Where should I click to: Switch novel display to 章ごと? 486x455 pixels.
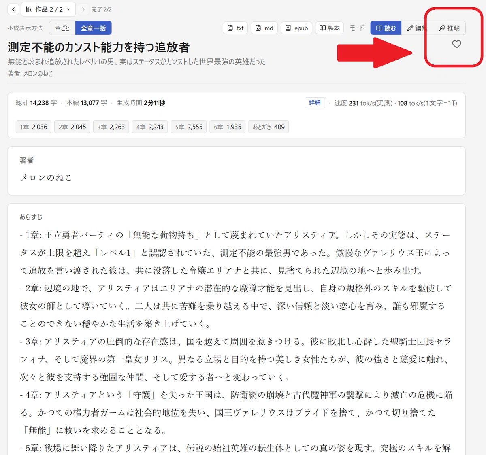62,28
